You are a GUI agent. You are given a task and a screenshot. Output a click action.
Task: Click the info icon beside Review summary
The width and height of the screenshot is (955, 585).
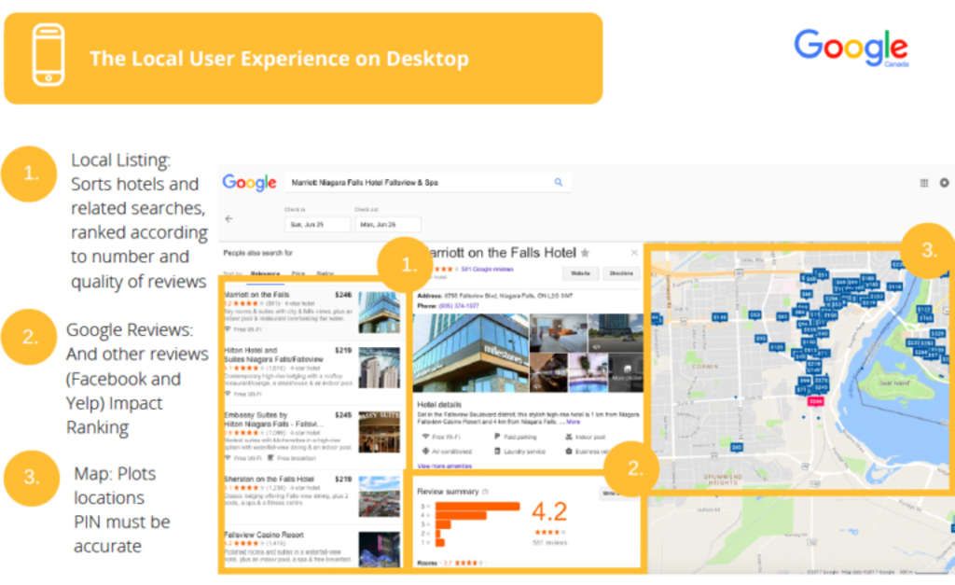click(485, 492)
